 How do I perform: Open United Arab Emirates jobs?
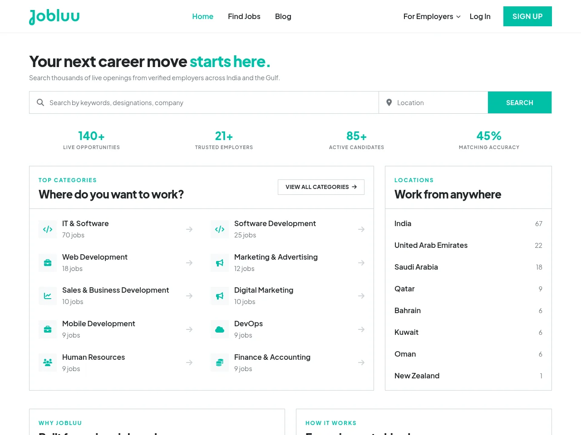coord(468,245)
